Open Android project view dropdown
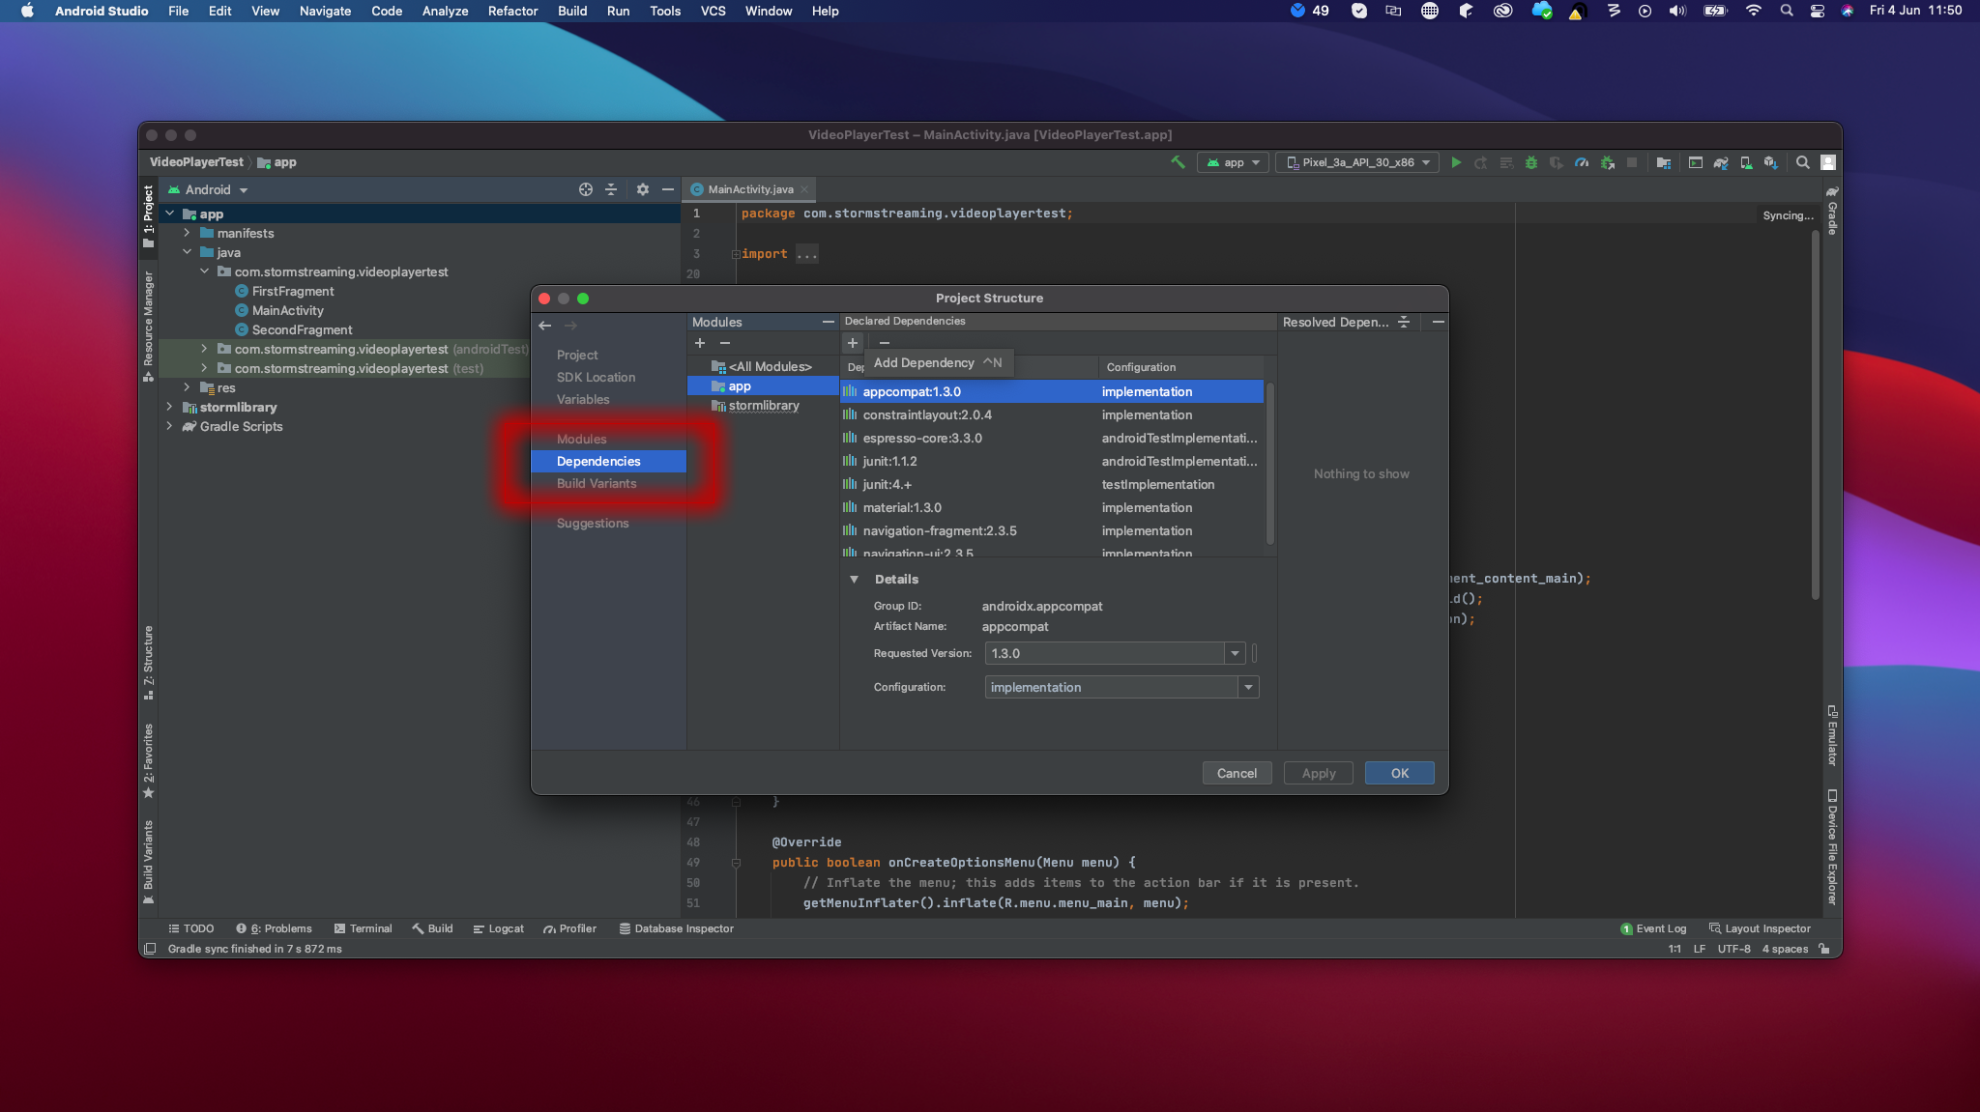Viewport: 1980px width, 1112px height. click(207, 189)
